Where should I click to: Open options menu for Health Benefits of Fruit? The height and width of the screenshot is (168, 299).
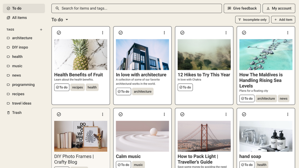pyautogui.click(x=103, y=33)
